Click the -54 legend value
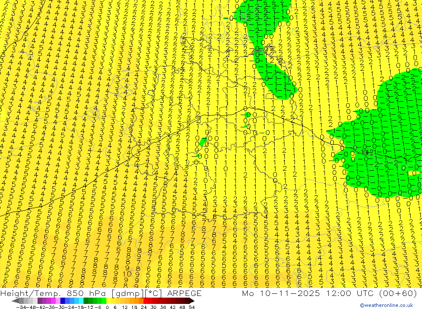 click(21, 307)
